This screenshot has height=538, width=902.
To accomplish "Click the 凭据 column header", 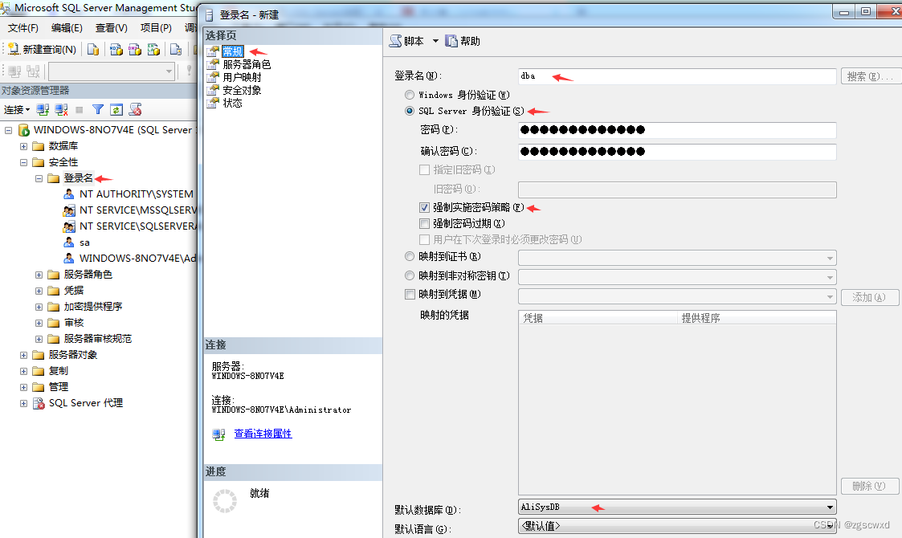I will pos(598,318).
